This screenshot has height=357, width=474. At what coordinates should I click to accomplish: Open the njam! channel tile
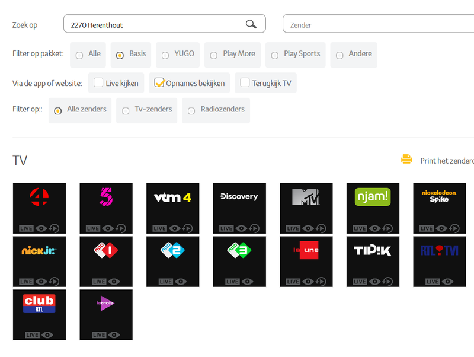point(373,208)
